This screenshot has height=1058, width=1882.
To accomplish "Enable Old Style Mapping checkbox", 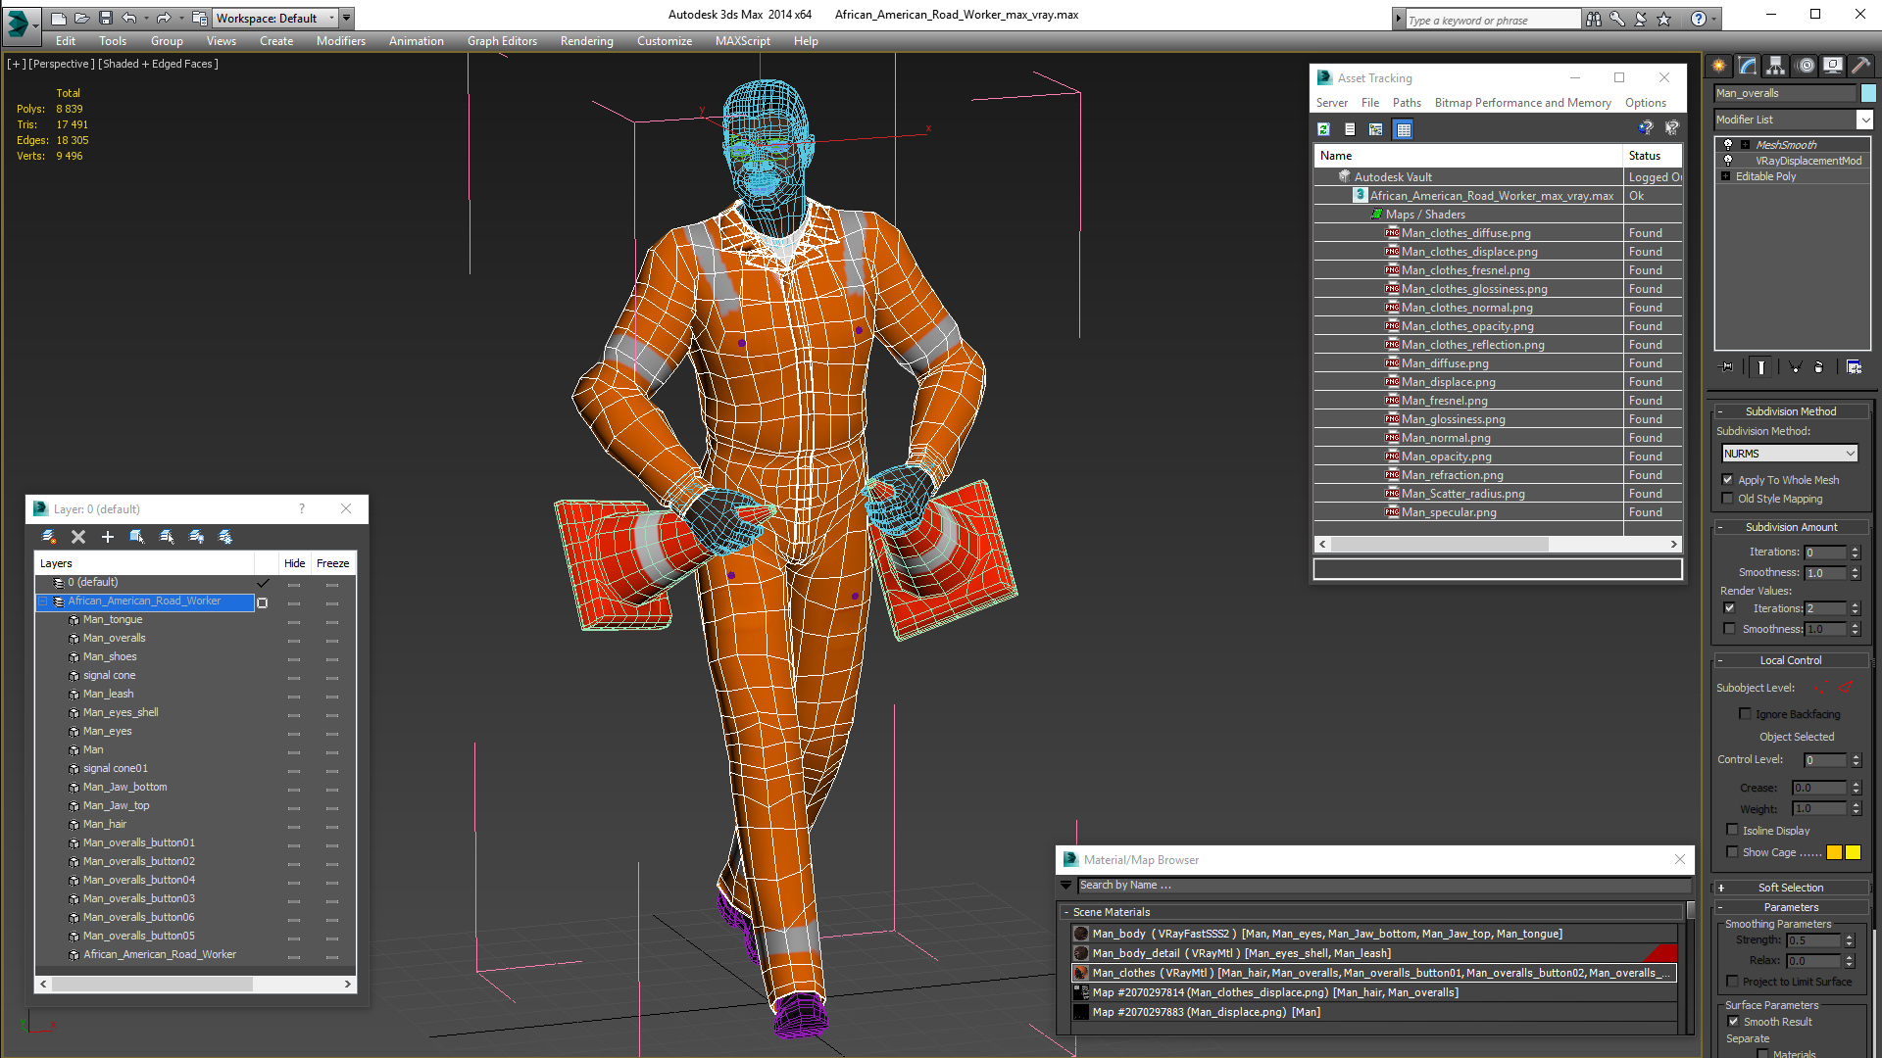I will [1728, 499].
